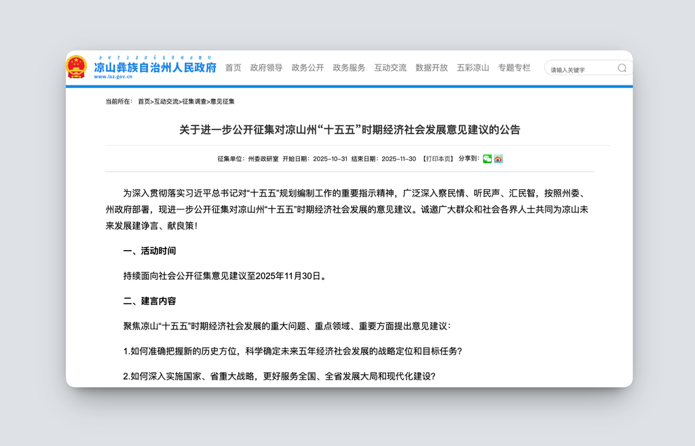This screenshot has width=695, height=446.
Task: Focus the 请输入关键字 search field
Action: 580,69
